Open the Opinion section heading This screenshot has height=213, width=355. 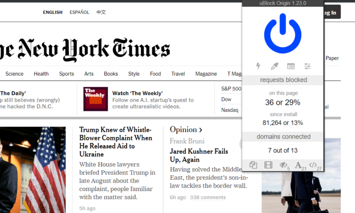click(x=186, y=130)
